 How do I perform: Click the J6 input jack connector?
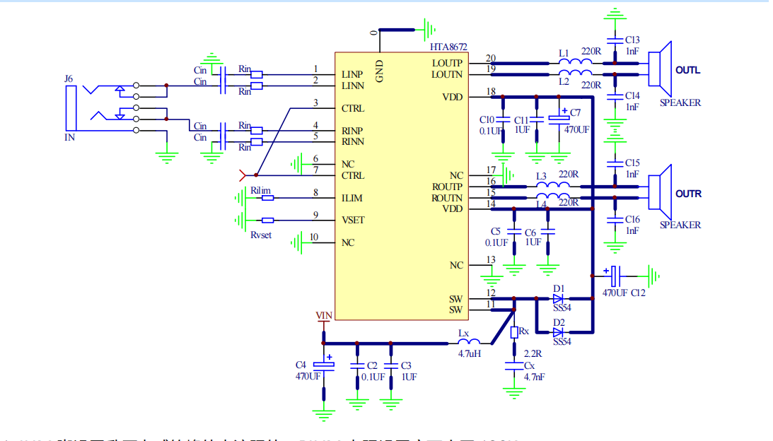(x=71, y=108)
